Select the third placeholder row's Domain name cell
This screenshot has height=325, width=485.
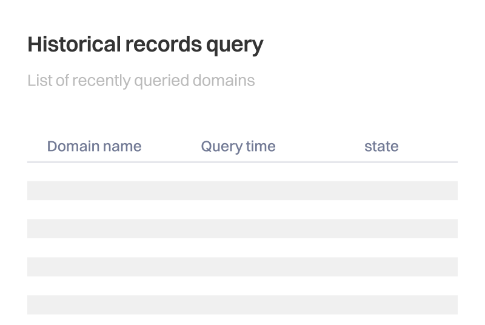point(94,267)
